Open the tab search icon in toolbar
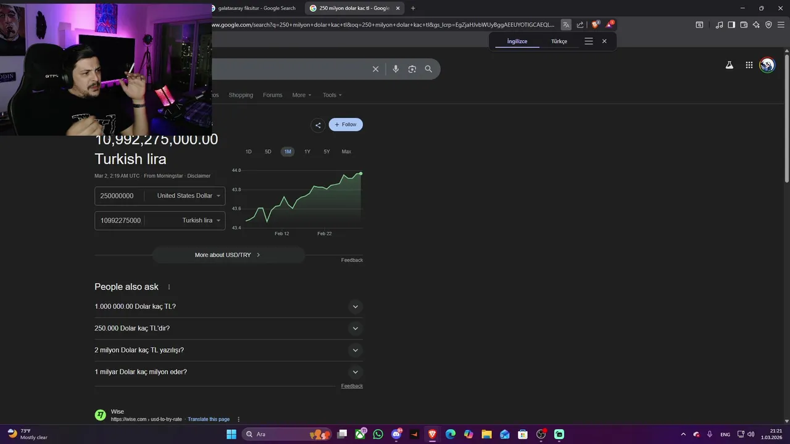This screenshot has width=790, height=444. click(x=699, y=25)
